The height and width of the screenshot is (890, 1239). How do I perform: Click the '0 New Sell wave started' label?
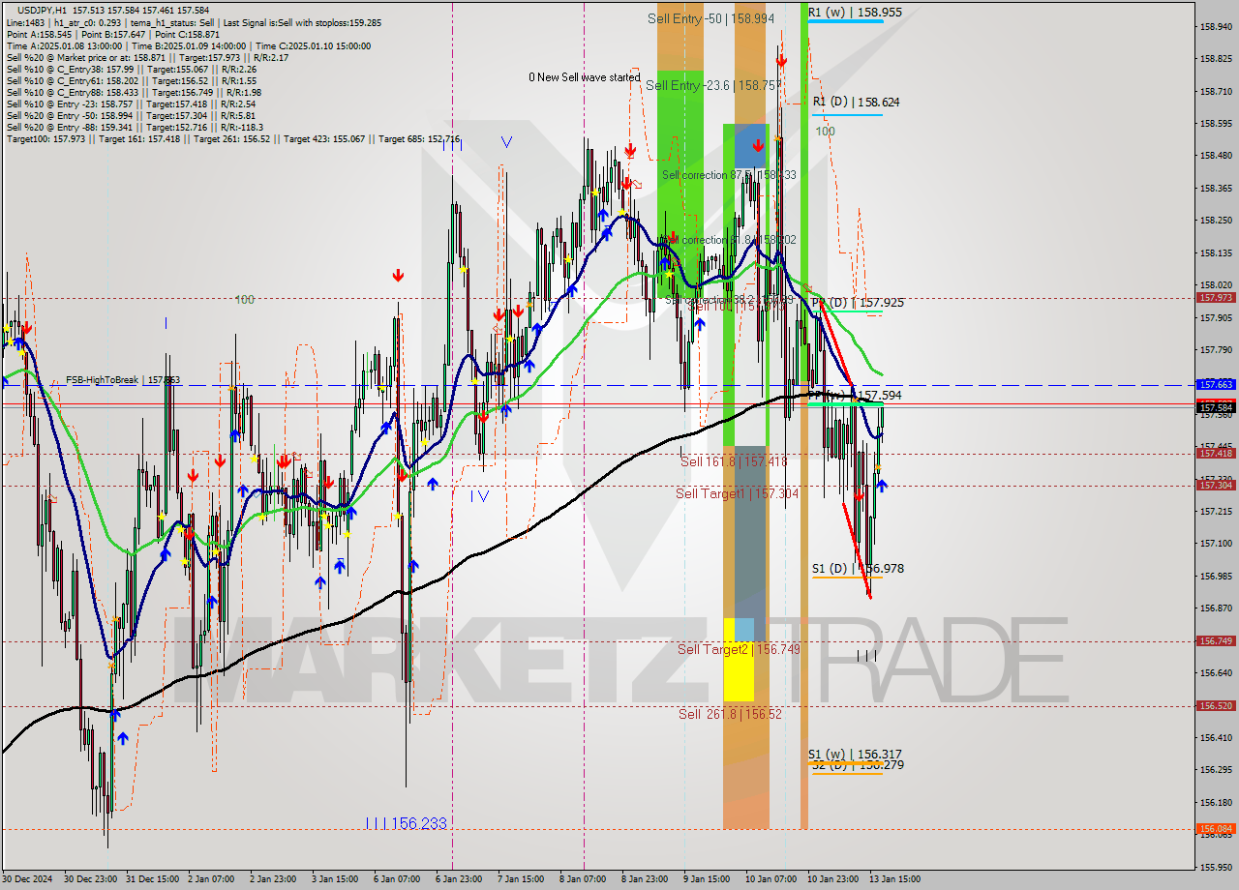[584, 77]
